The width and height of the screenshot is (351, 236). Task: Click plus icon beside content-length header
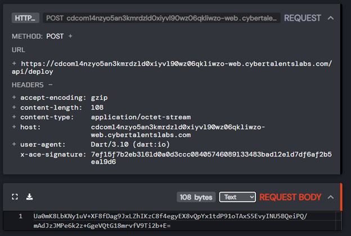pos(14,107)
